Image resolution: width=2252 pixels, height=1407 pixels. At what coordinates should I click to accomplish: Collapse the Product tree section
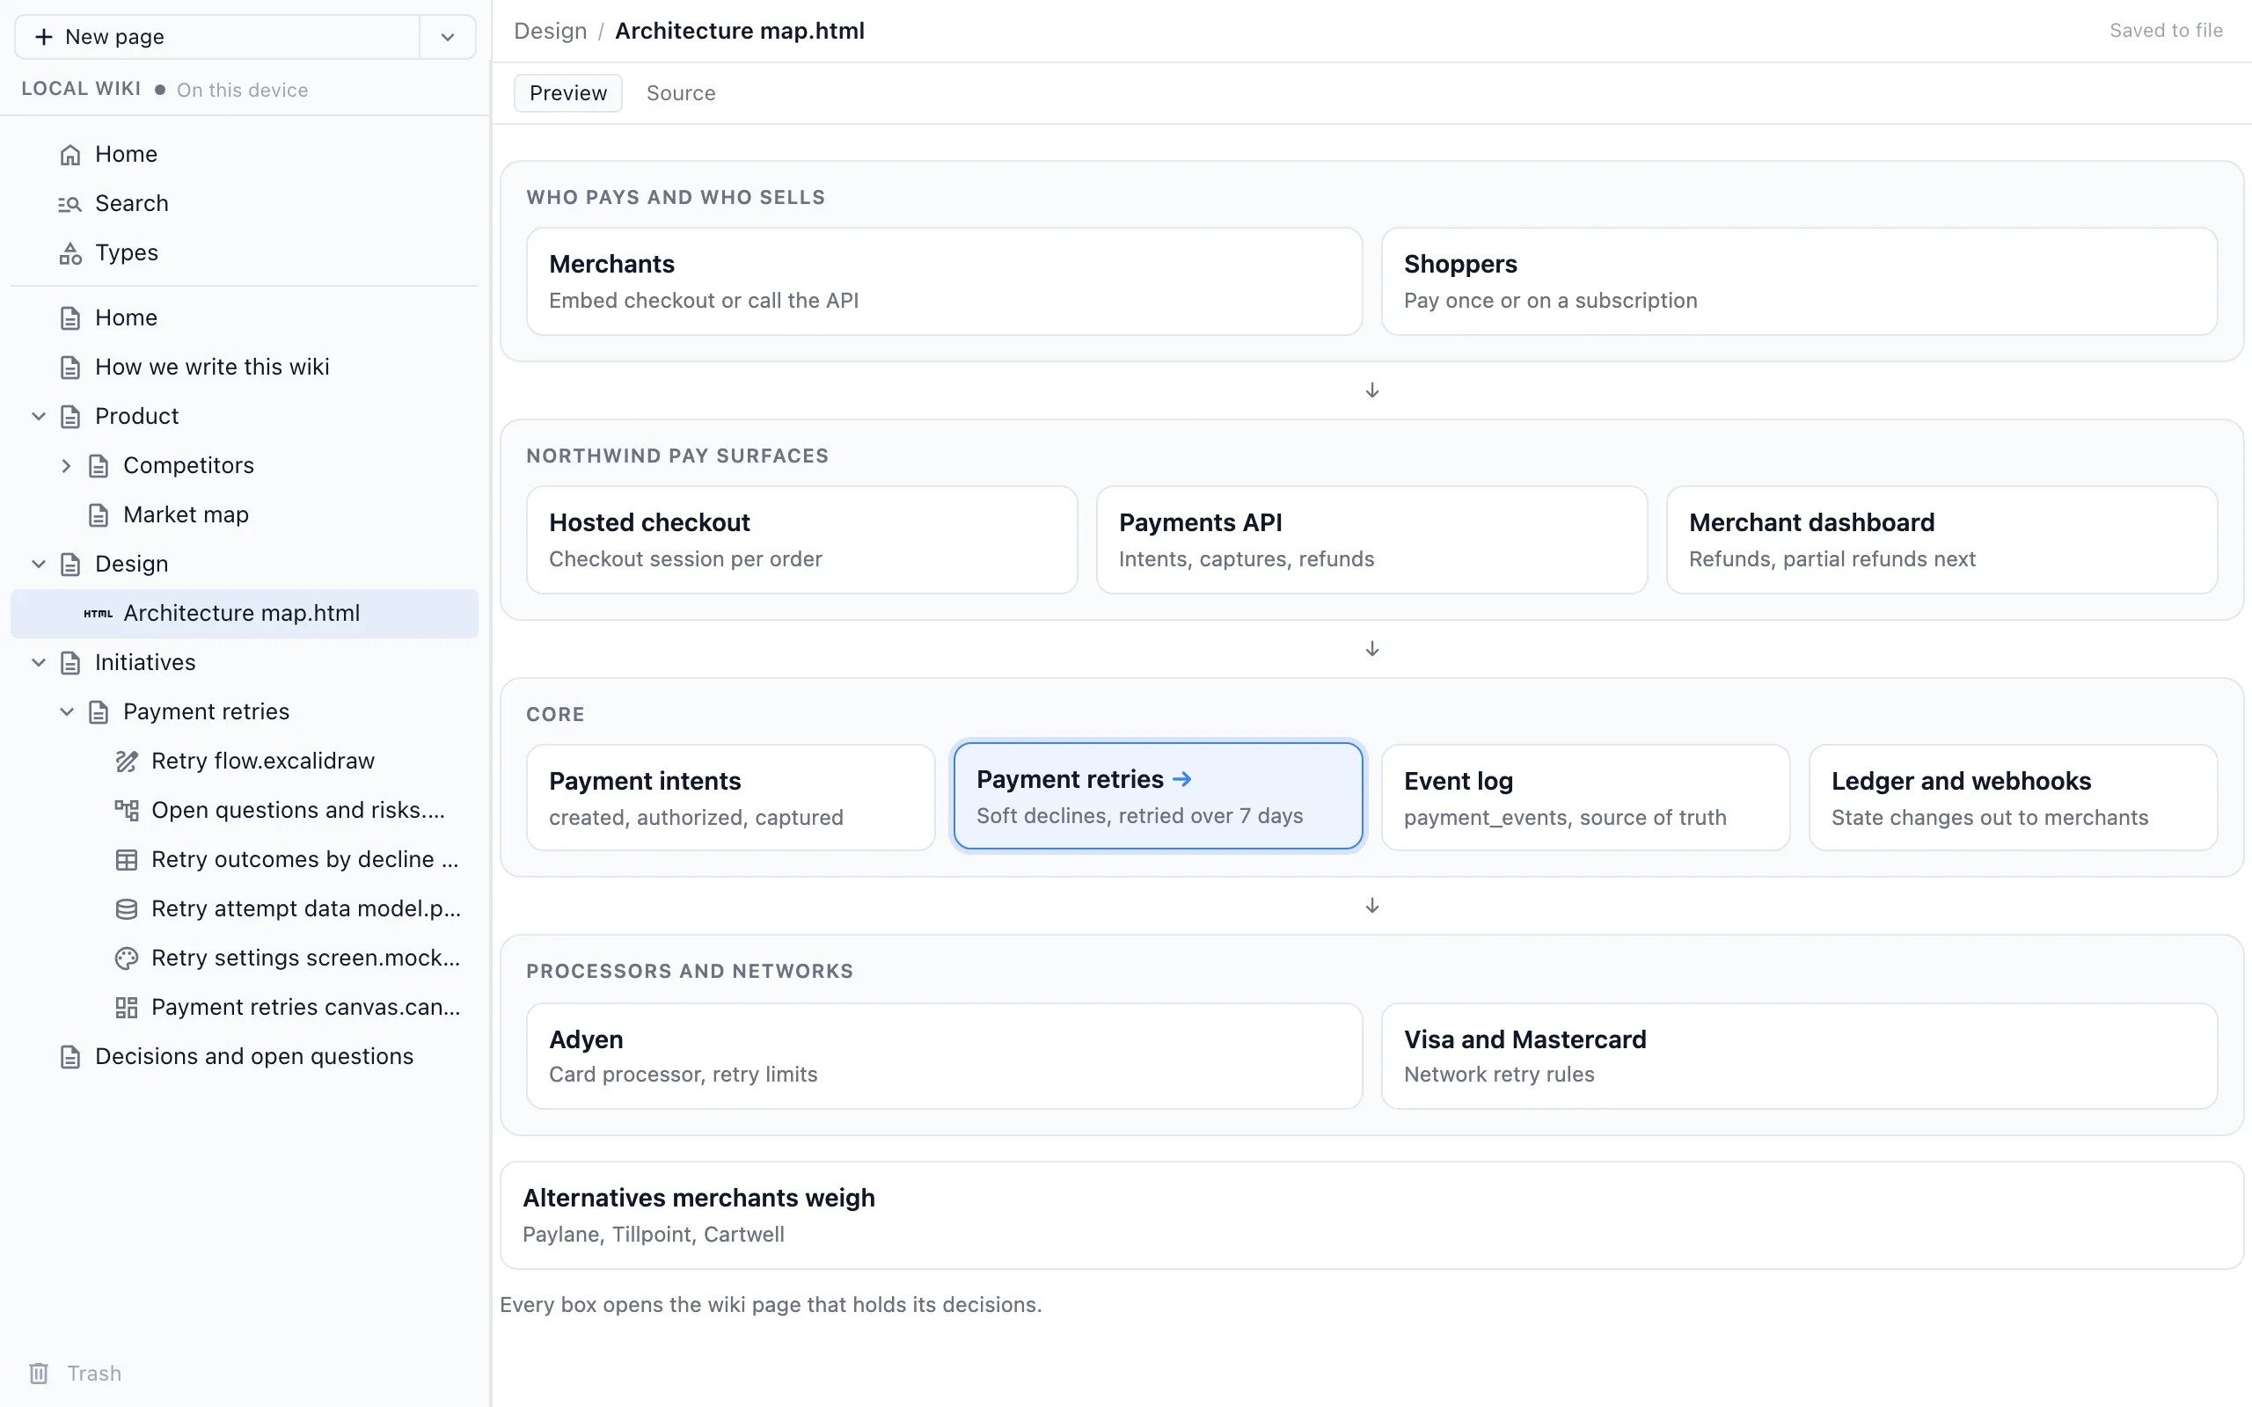point(39,416)
